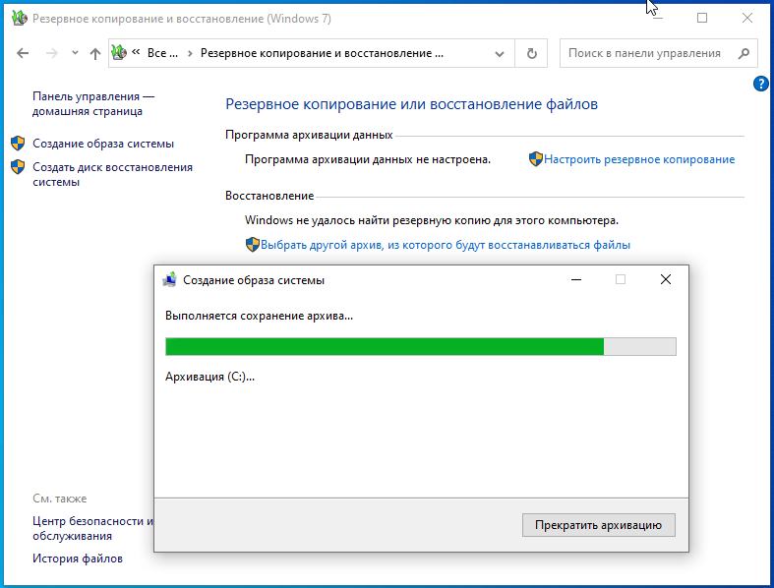Click the Выполняется сохранение архива status text
774x588 pixels.
(x=260, y=316)
